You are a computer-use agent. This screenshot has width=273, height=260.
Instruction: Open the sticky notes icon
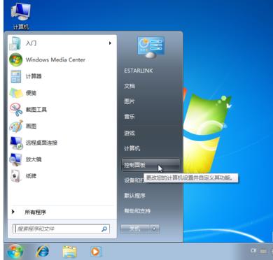tap(16, 93)
